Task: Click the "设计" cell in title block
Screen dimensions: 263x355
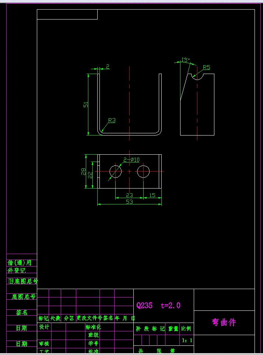Action: (x=44, y=327)
